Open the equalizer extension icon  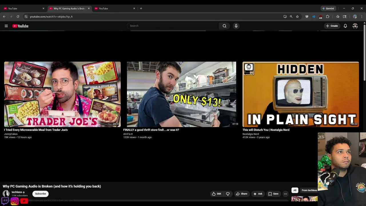(x=307, y=17)
